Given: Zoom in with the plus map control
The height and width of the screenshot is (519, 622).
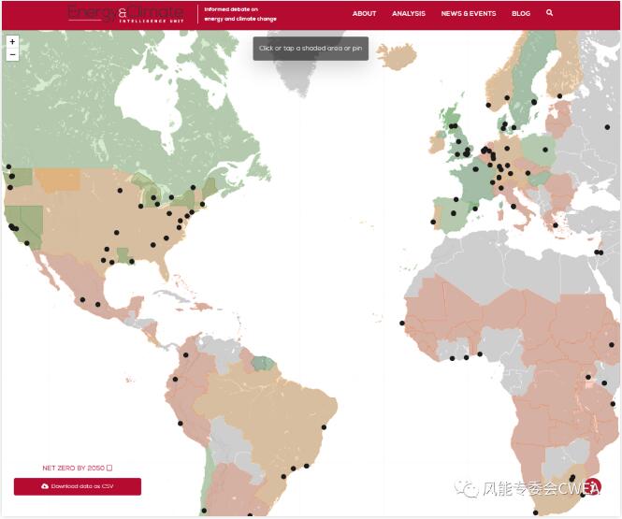Looking at the screenshot, I should click(x=12, y=42).
